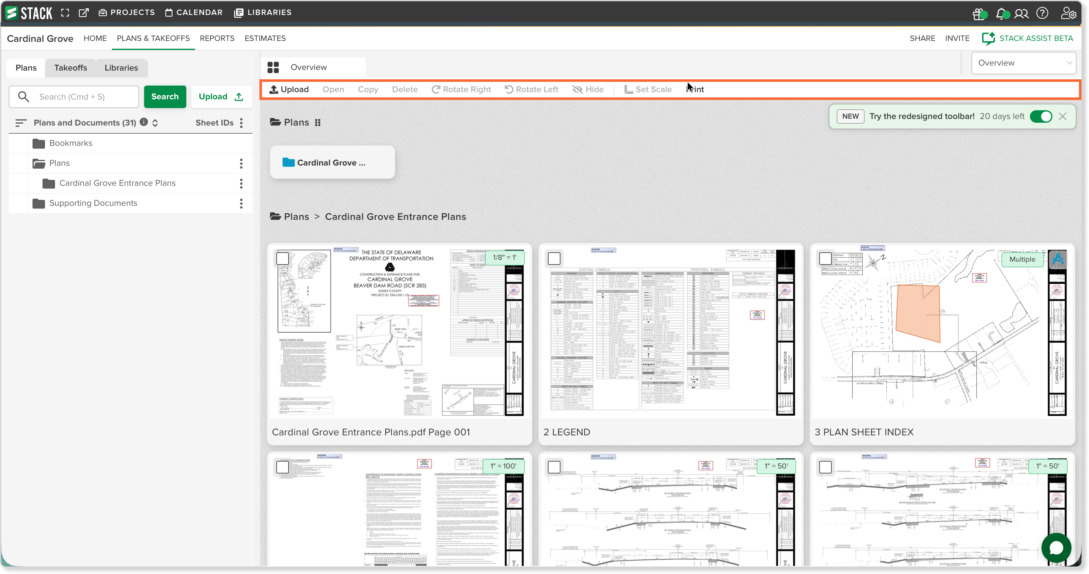Click the Upload button beside Search
Image resolution: width=1089 pixels, height=574 pixels.
click(222, 97)
